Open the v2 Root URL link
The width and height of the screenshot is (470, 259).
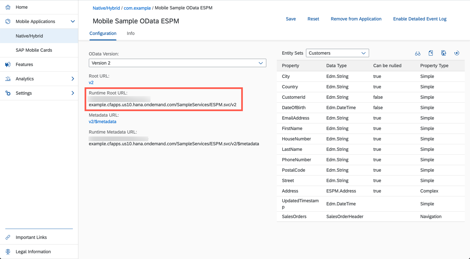91,82
